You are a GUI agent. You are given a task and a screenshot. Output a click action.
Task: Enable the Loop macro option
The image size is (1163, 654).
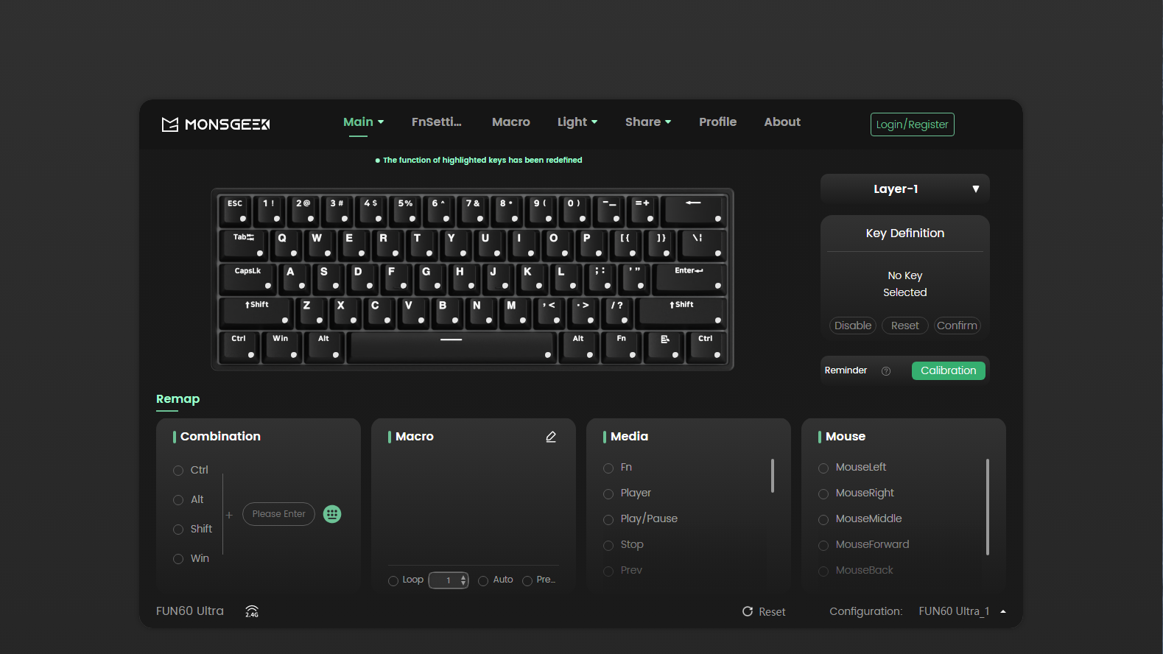point(393,580)
